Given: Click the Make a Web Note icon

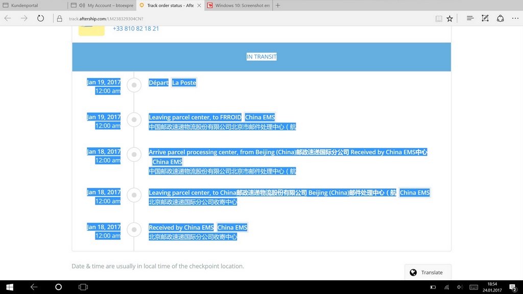Looking at the screenshot, I should [x=485, y=18].
